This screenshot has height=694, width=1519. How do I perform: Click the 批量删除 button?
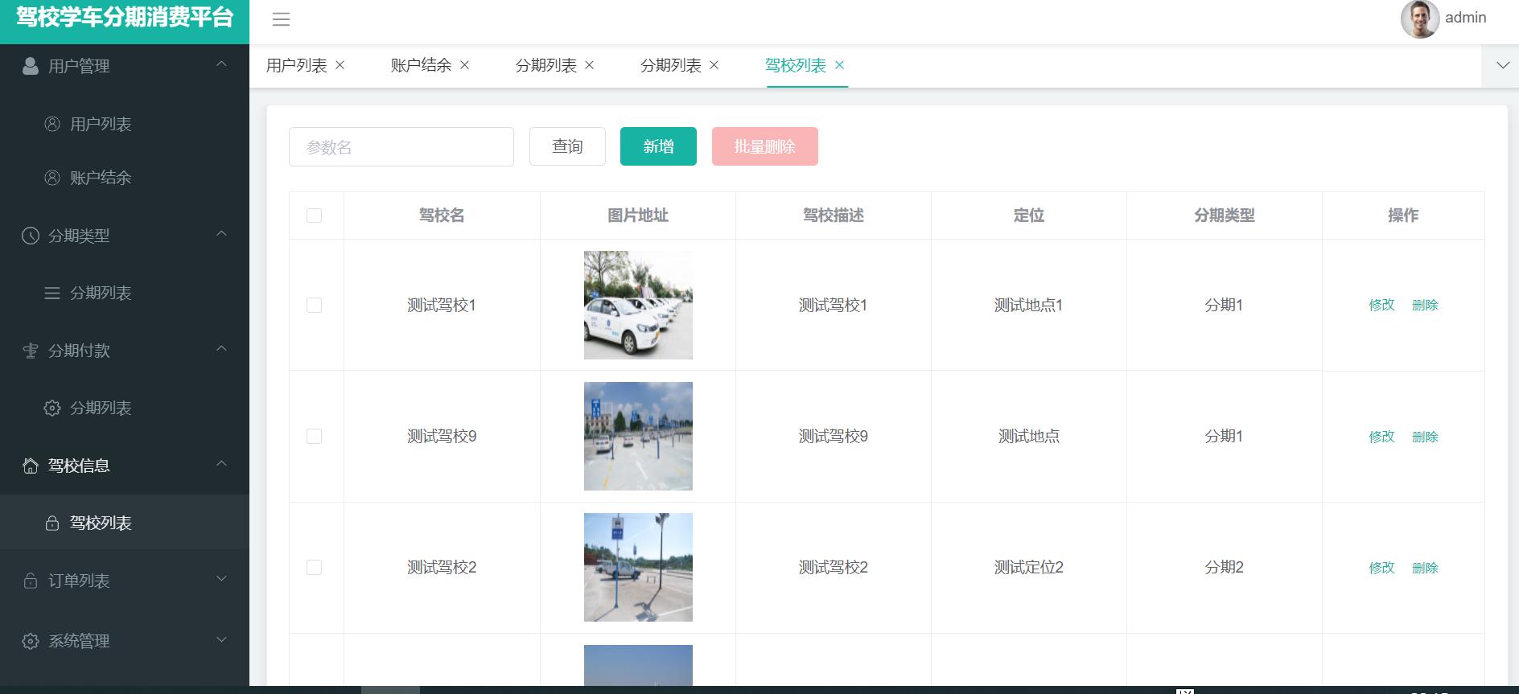tap(764, 146)
